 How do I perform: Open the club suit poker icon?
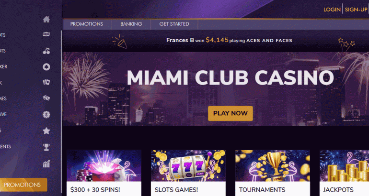(x=46, y=67)
